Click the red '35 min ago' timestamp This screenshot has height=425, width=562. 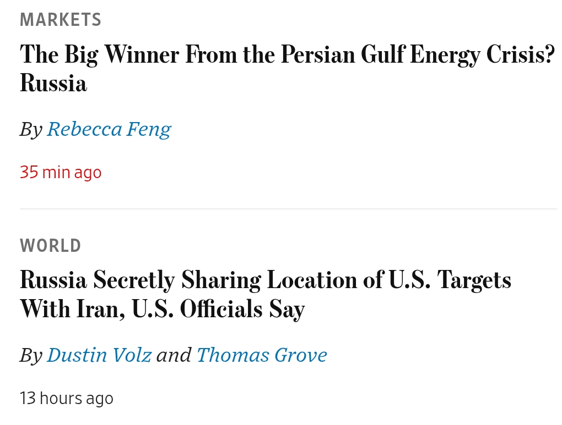(x=61, y=173)
